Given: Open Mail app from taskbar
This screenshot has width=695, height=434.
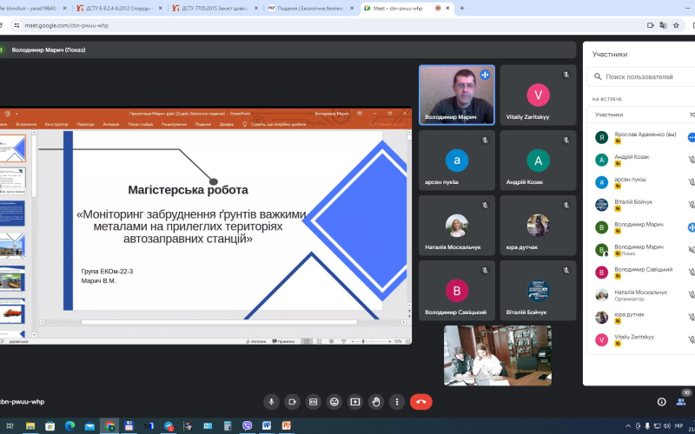Looking at the screenshot, I should (89, 426).
